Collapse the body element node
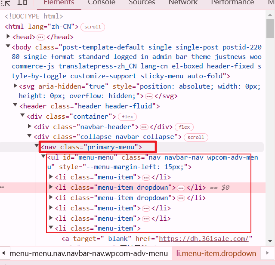This screenshot has height=265, width=275. 8,46
